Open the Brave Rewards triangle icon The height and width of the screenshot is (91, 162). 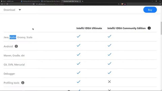pos(125,4)
